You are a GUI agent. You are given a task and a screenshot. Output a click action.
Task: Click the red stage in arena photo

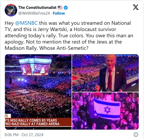click(18, 93)
